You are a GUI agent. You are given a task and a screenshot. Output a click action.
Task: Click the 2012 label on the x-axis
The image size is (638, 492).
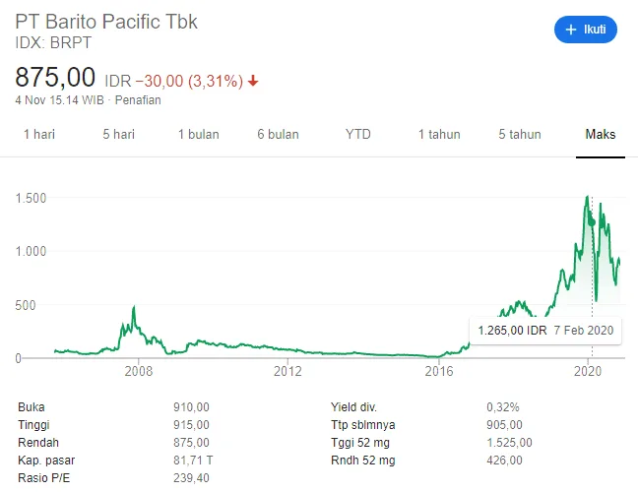click(287, 371)
